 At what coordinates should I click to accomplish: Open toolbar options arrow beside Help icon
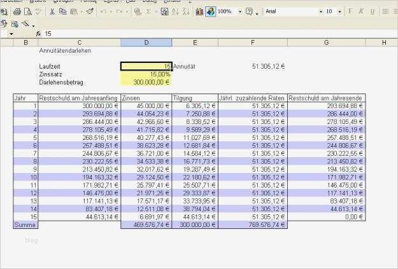coord(257,14)
